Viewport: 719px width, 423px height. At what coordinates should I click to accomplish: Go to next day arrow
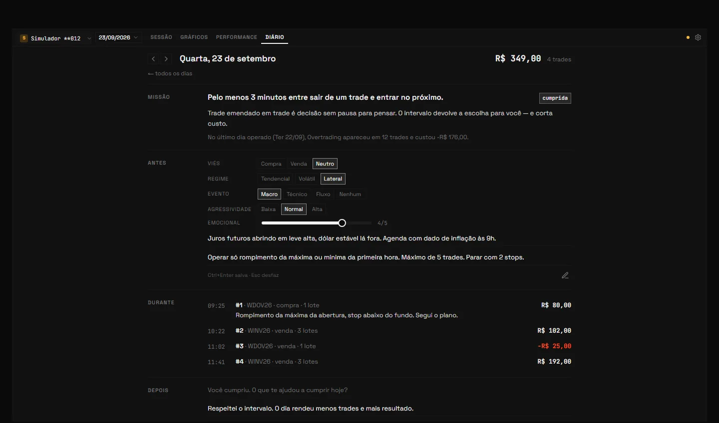coord(166,59)
